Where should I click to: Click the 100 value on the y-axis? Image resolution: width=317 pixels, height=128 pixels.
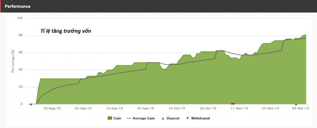pos(20,18)
